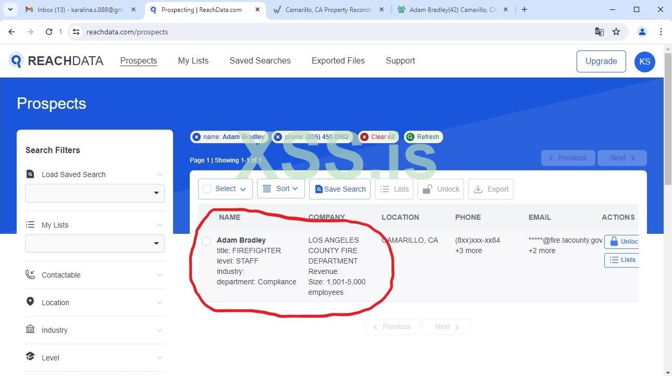Open the Select dropdown

[225, 189]
